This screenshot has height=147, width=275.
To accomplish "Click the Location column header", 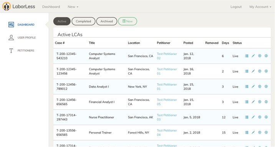I will (x=134, y=43).
